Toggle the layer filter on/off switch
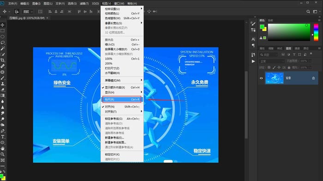Image resolution: width=323 pixels, height=181 pixels. [x=311, y=54]
